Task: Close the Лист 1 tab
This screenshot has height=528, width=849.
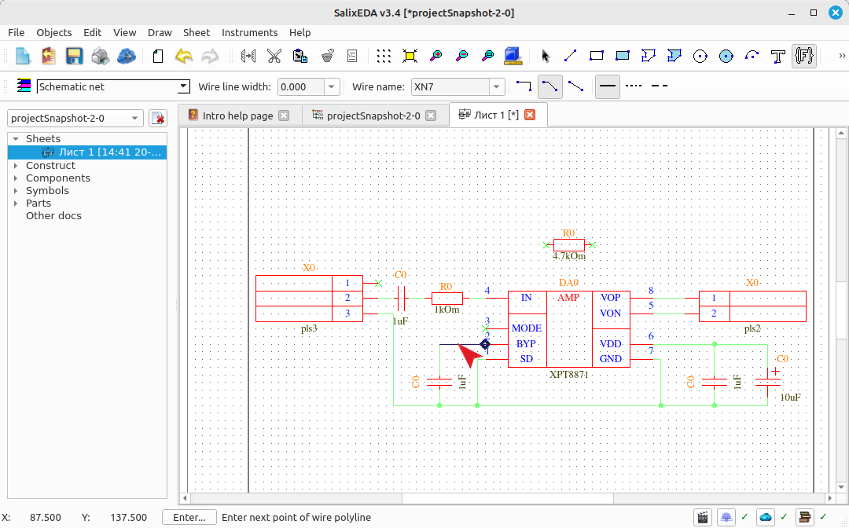Action: coord(530,115)
